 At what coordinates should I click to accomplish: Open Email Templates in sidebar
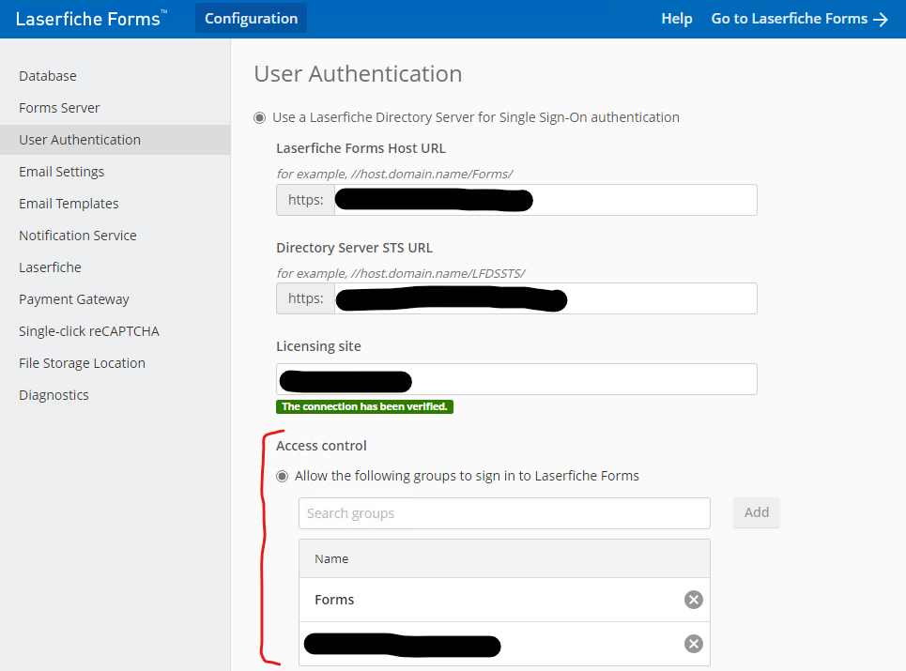[69, 204]
